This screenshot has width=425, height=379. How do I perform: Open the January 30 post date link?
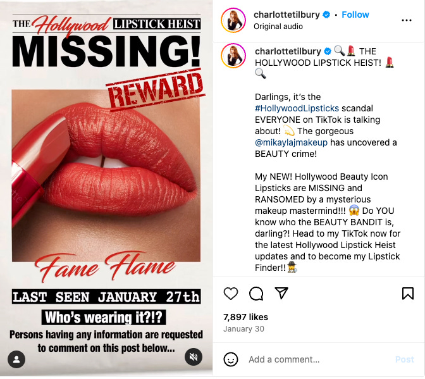coord(243,329)
